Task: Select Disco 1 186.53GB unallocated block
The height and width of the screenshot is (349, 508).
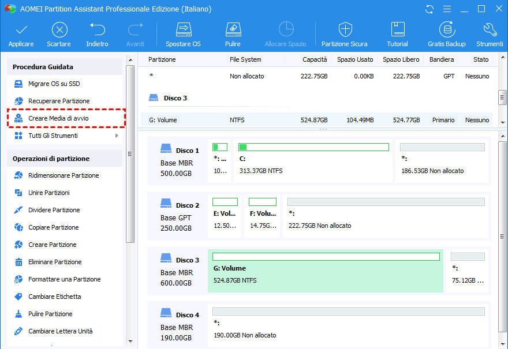Action: click(442, 161)
